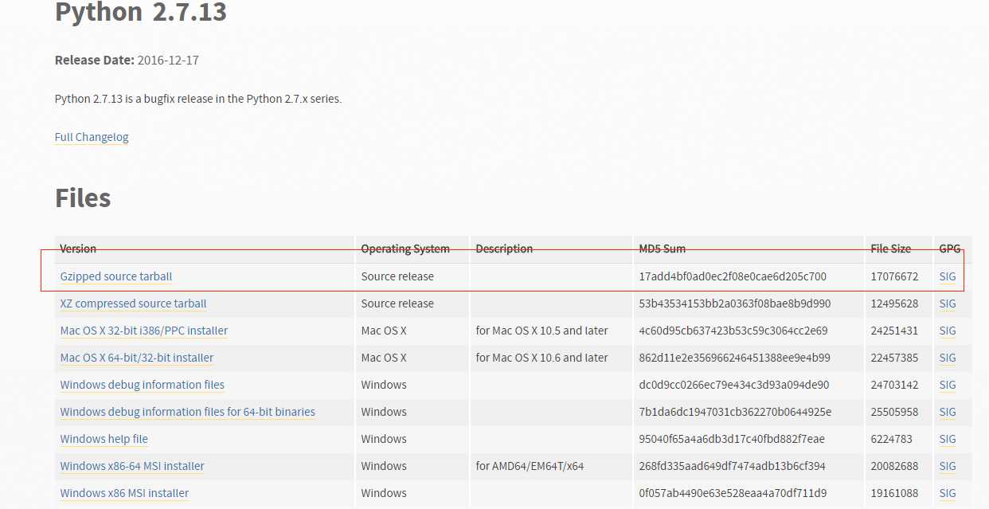Open SIG link for Mac OS X 64-bit/32-bit installer
The height and width of the screenshot is (509, 989).
pyautogui.click(x=948, y=358)
